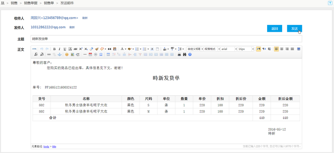334x153 pixels.
Task: Open the emoticon picker
Action: (x=66, y=54)
